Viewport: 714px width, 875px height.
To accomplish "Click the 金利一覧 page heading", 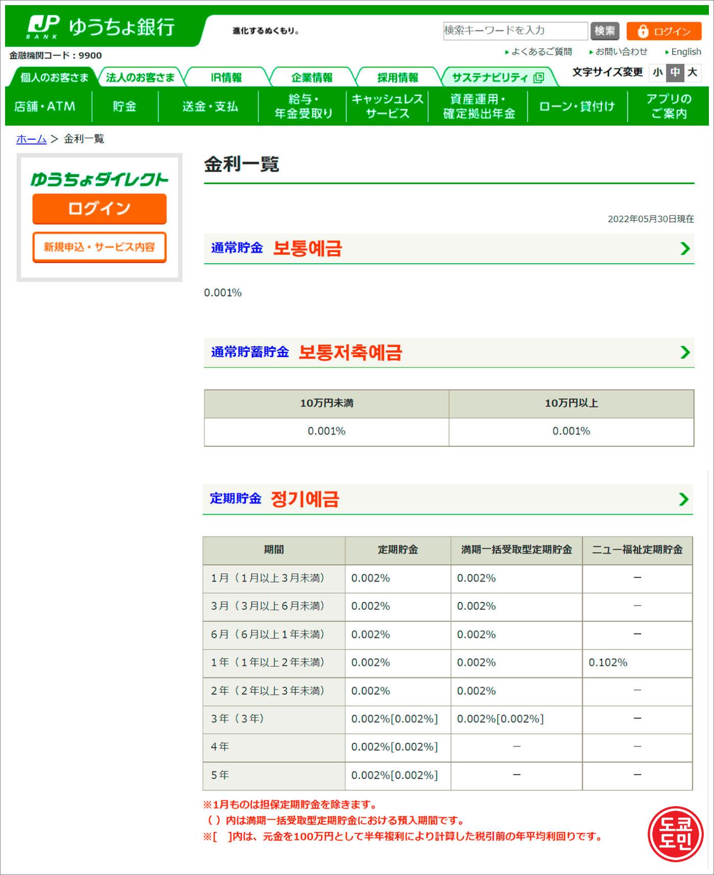I will [242, 164].
